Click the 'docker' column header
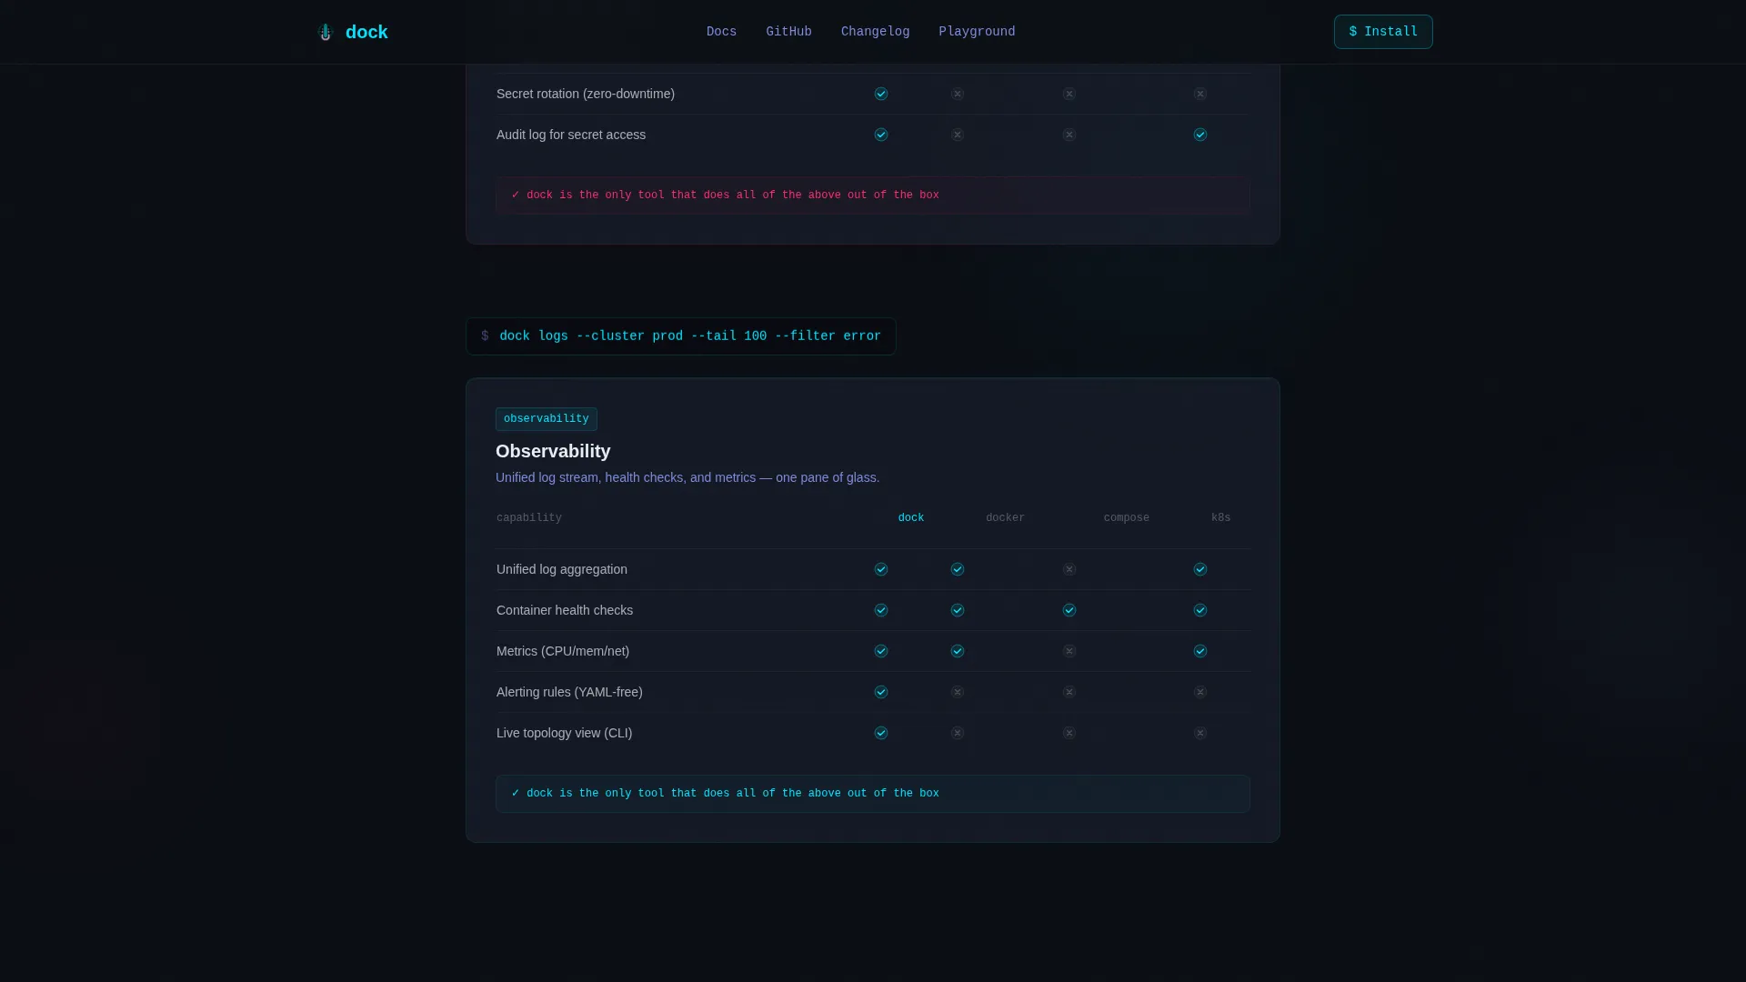 click(1005, 518)
